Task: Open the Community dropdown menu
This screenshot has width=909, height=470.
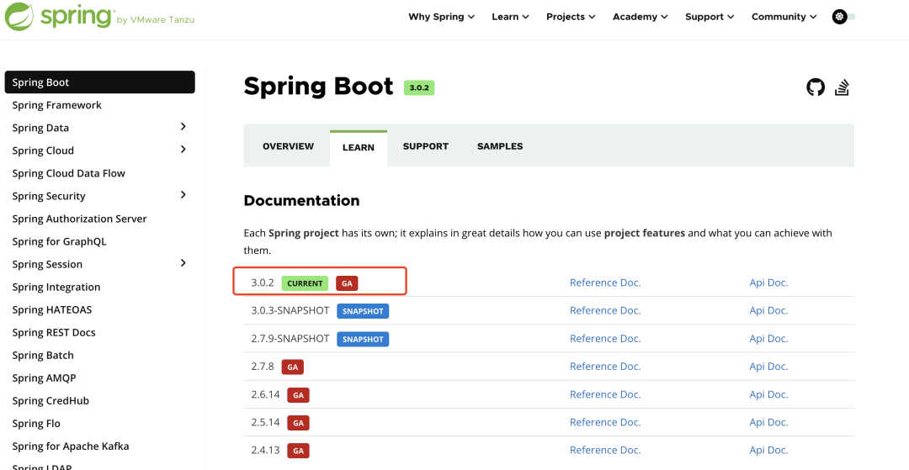Action: 784,17
